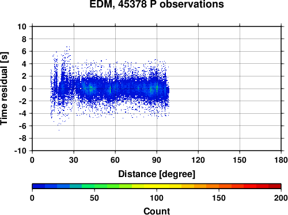288x215 pixels.
Task: Click the chart title 'EDM, 45378 P observations'
Action: coord(157,4)
